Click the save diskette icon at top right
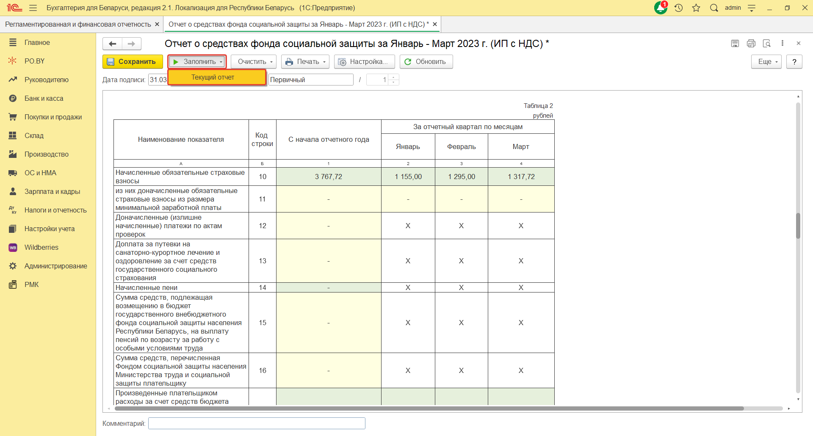This screenshot has height=436, width=813. 735,43
